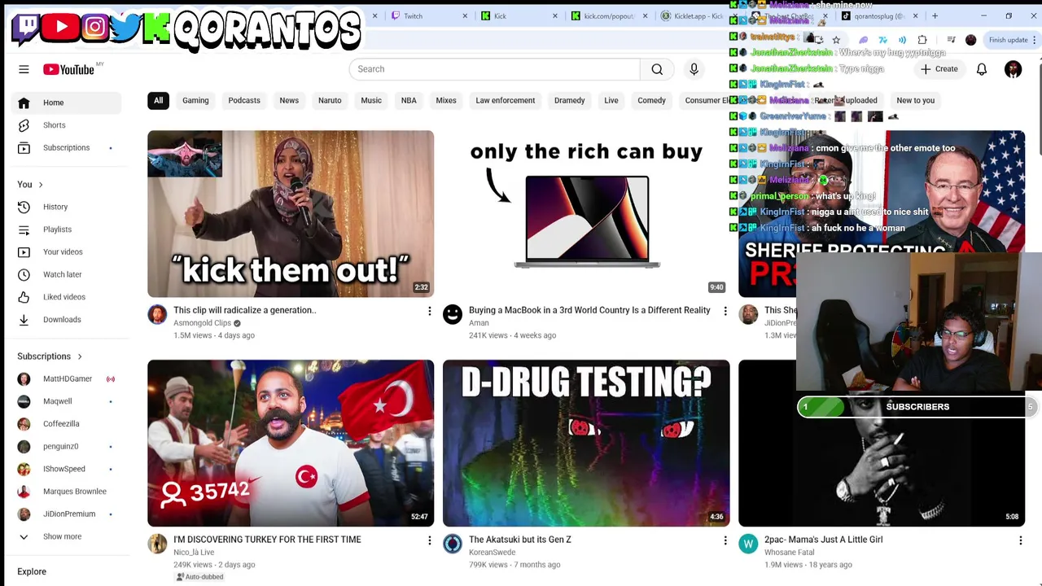The width and height of the screenshot is (1042, 586).
Task: Expand the You section
Action: click(x=30, y=185)
